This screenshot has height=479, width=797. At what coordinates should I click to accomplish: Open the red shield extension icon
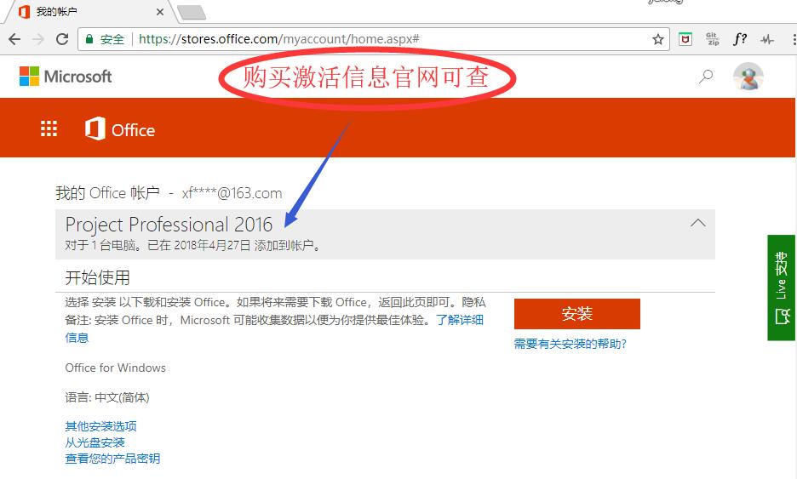(685, 39)
